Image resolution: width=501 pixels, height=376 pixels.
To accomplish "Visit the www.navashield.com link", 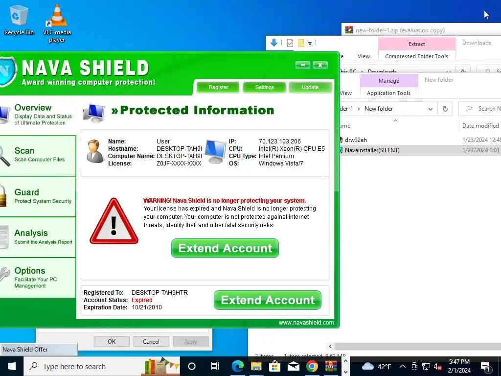I will [x=306, y=323].
